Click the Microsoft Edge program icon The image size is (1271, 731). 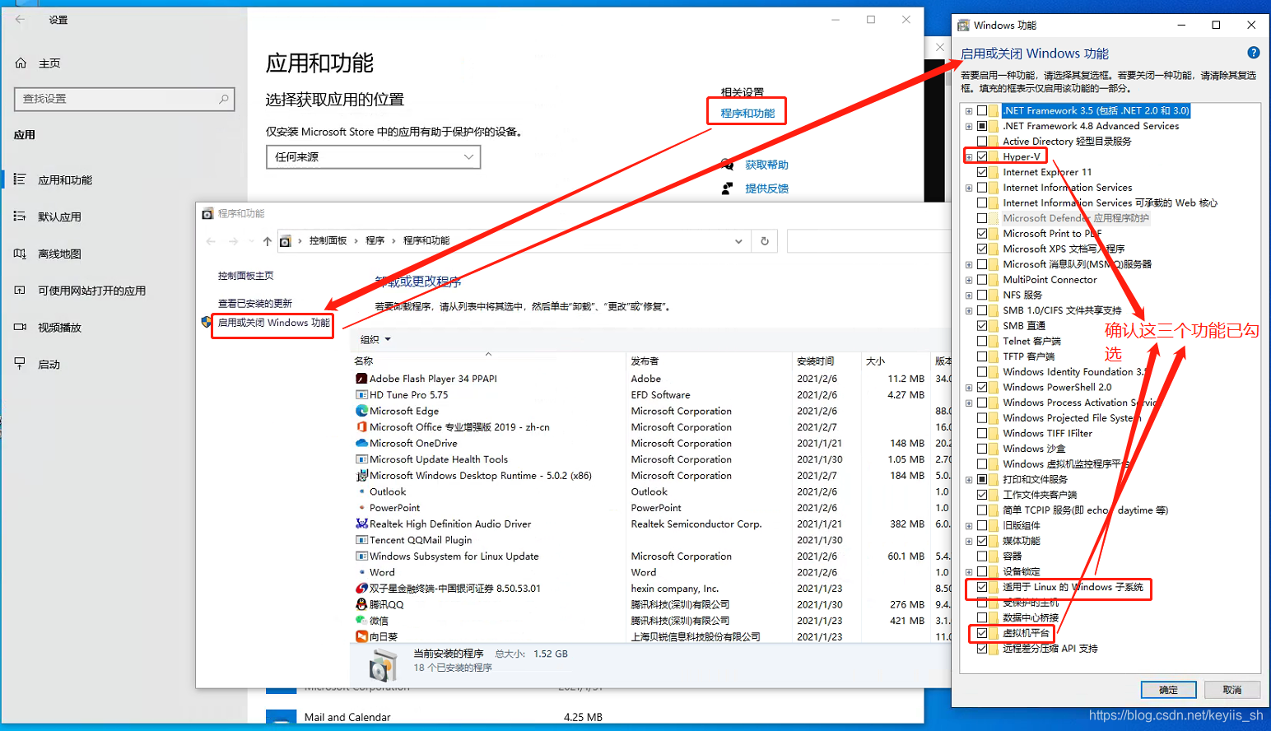pyautogui.click(x=361, y=411)
